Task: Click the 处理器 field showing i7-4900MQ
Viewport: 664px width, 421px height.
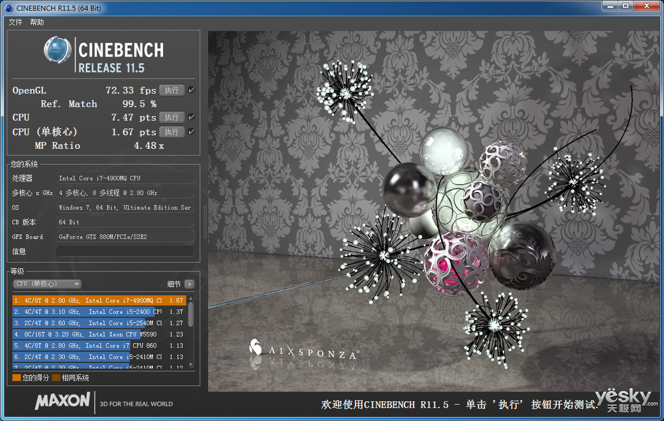Action: [x=125, y=178]
